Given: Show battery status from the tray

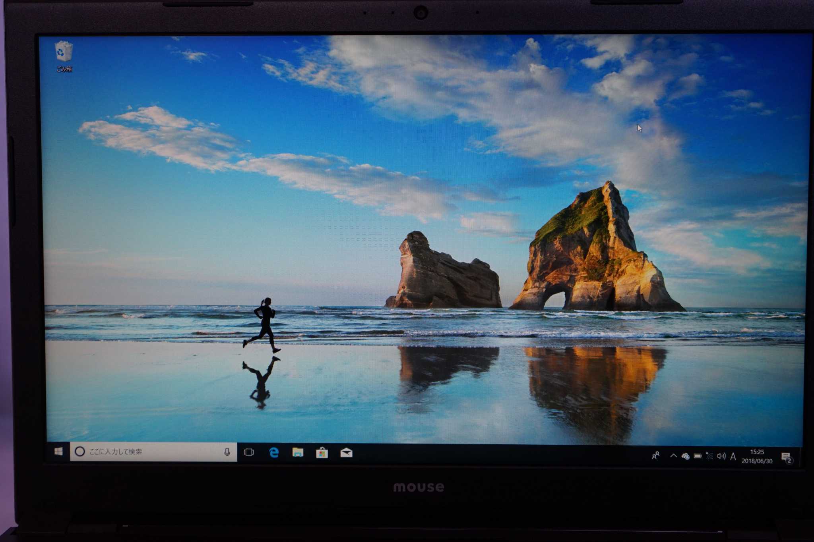Looking at the screenshot, I should point(698,456).
